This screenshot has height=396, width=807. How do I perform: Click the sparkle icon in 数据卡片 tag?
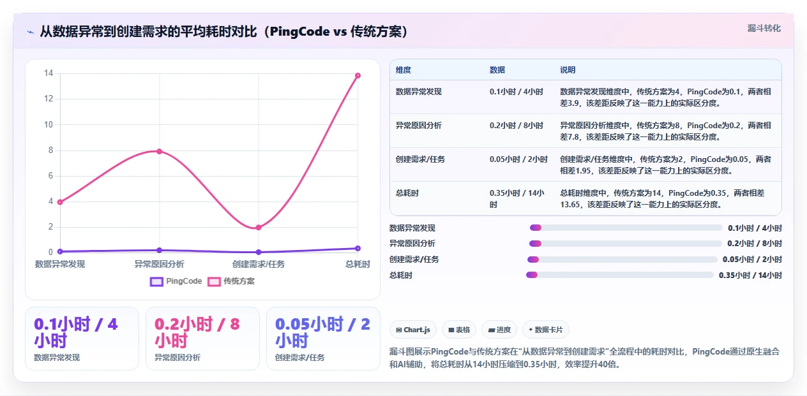[531, 330]
